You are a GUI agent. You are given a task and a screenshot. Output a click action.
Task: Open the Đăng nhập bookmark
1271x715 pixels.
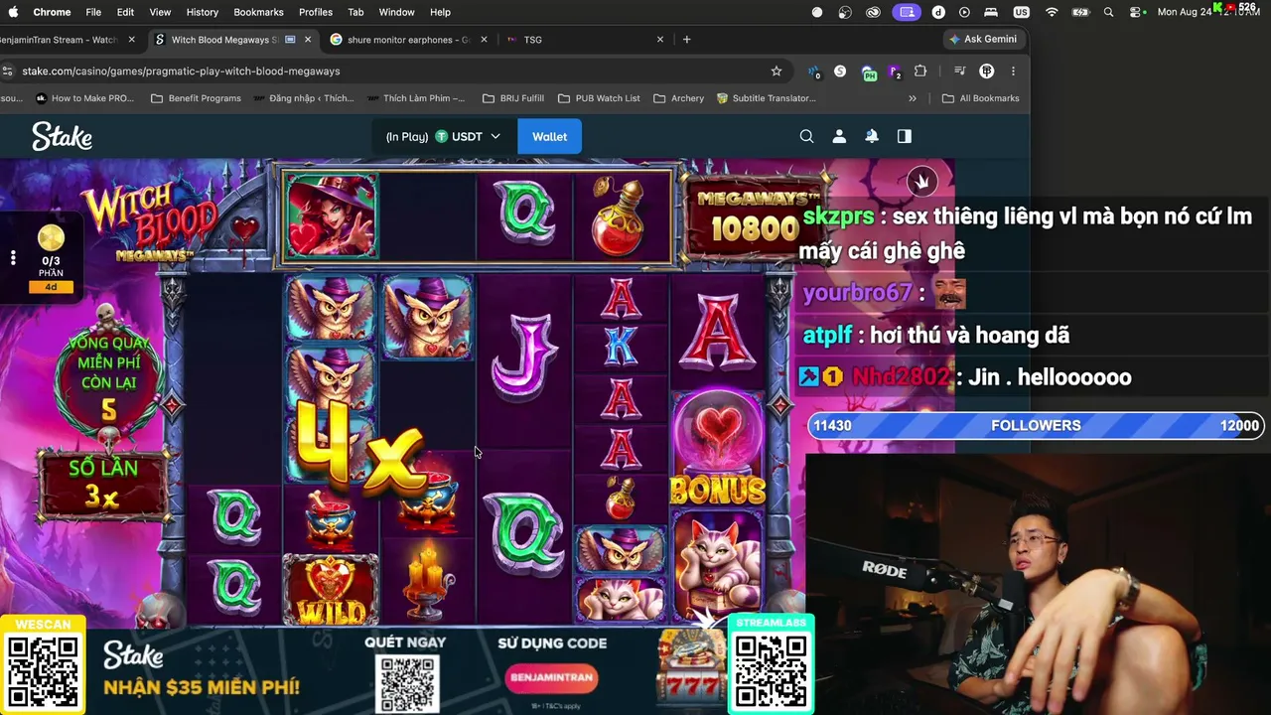pyautogui.click(x=304, y=98)
